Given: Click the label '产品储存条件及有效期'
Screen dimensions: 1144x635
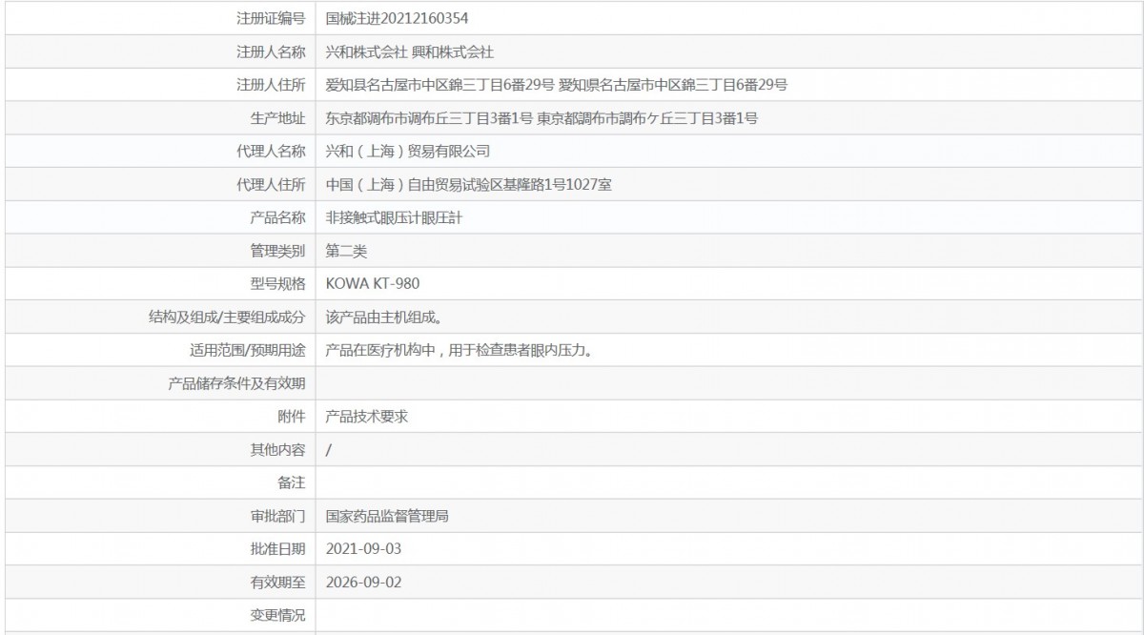Looking at the screenshot, I should click(237, 383).
